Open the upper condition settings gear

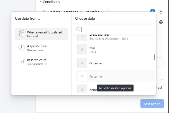161,12
